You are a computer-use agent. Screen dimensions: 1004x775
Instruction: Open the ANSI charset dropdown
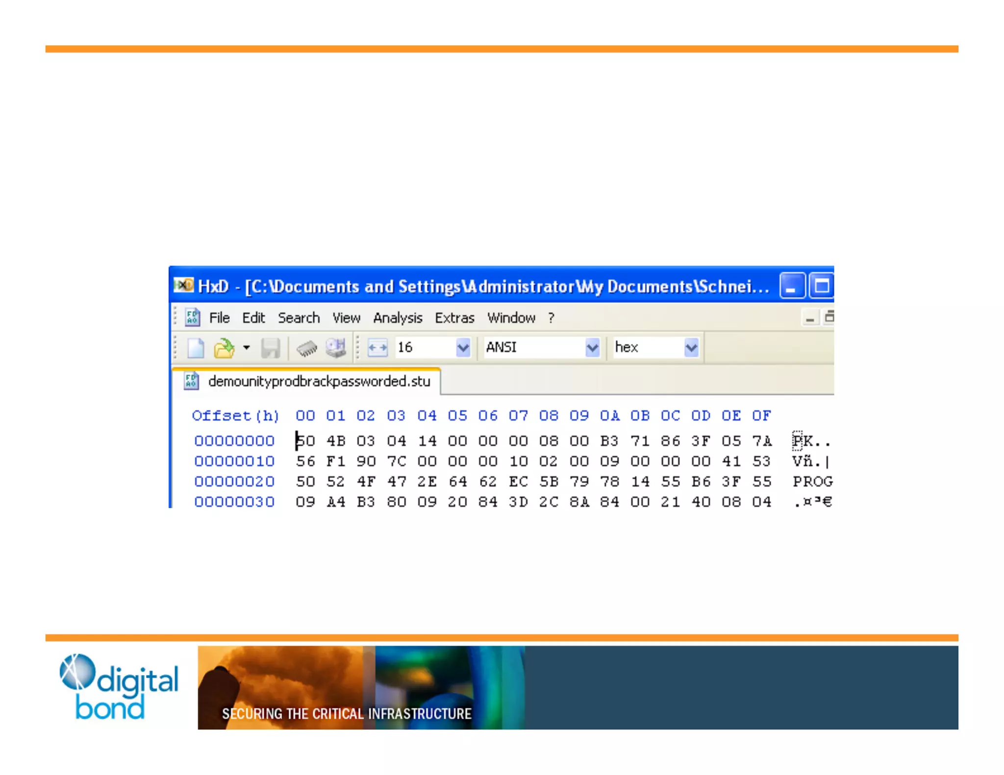[x=592, y=348]
